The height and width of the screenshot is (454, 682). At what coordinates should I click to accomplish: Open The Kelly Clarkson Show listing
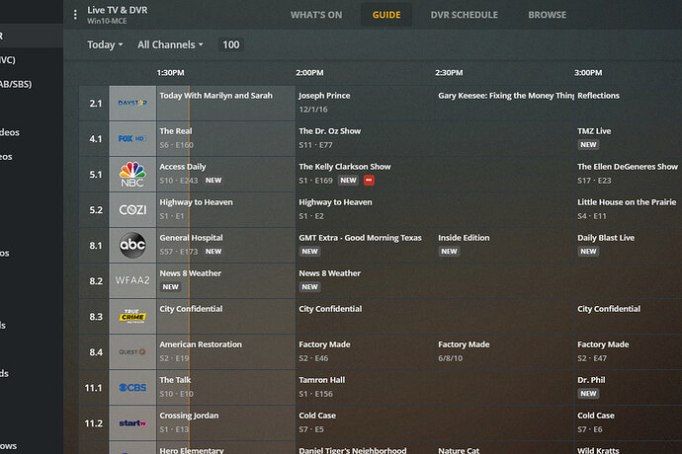[435, 175]
